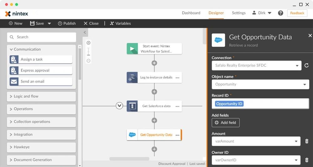Screen dimensions: 313x167
Task: Select the Assign a task action
Action: tap(41, 59)
